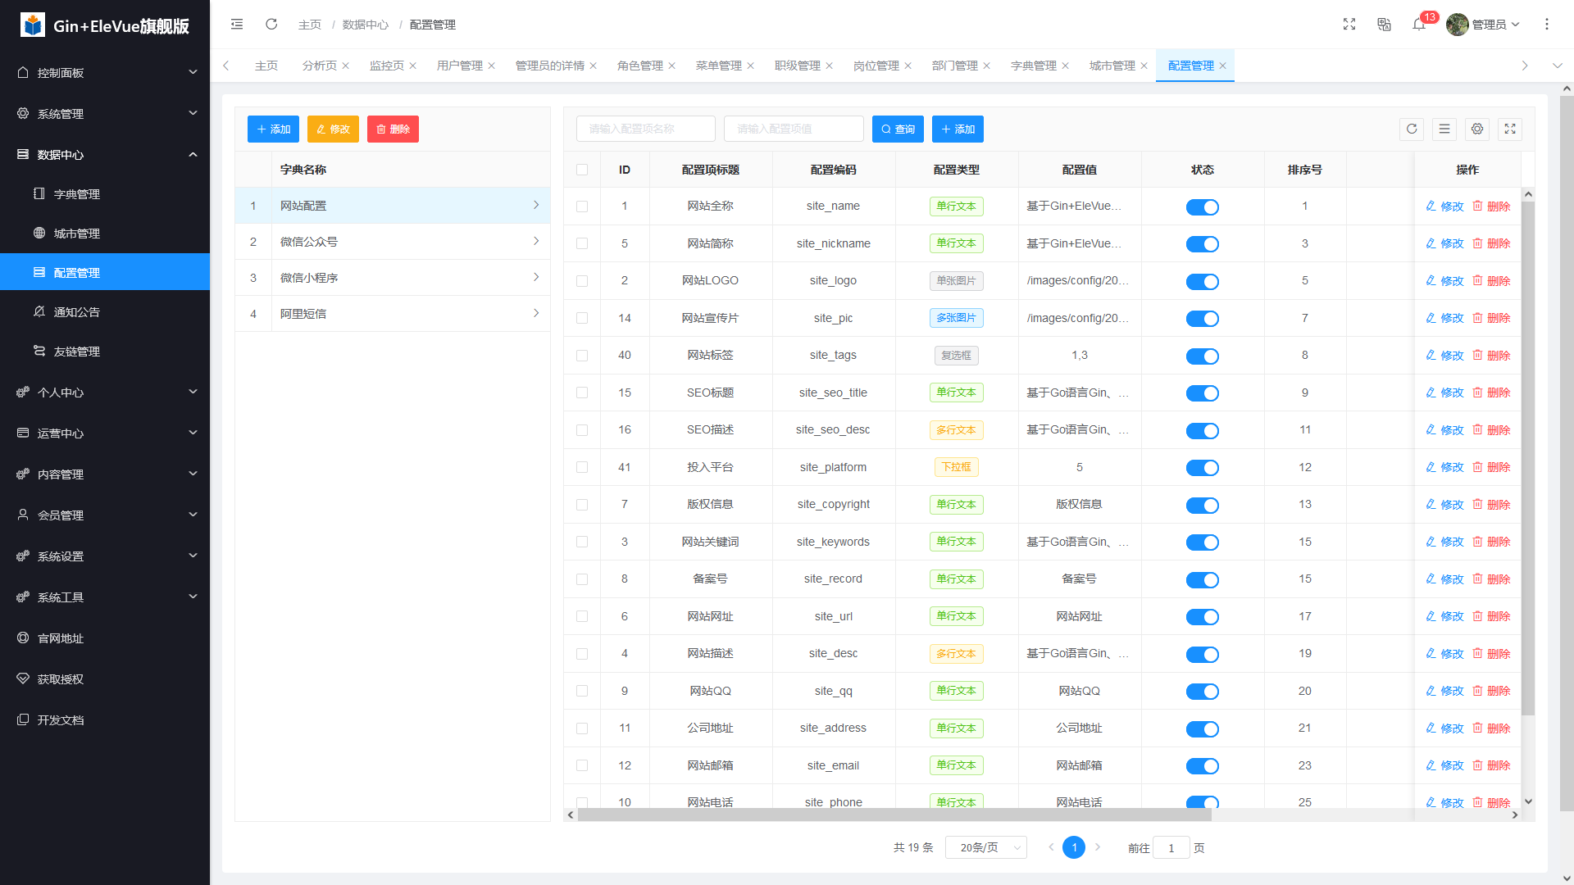Toggle status switch for 网站LOGO row
This screenshot has height=885, width=1574.
[x=1202, y=281]
